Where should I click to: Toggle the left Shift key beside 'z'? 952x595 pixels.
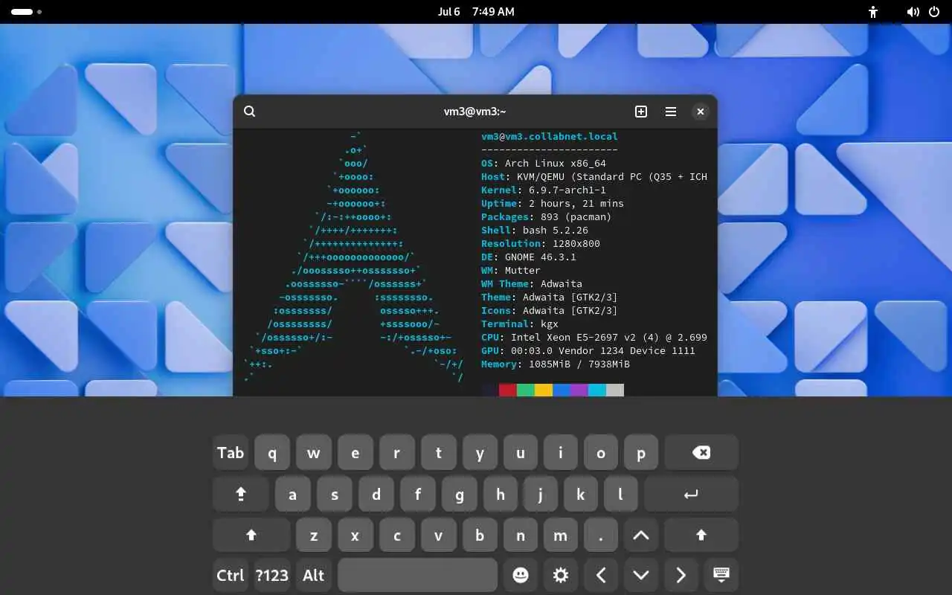pos(251,535)
